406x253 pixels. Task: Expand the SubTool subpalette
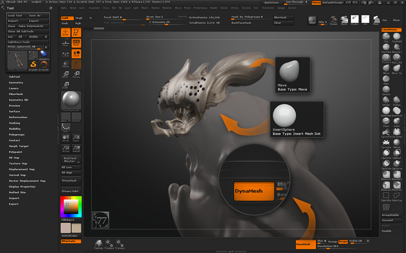pyautogui.click(x=14, y=77)
